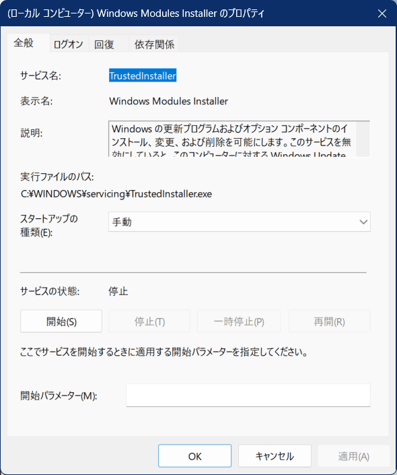This screenshot has height=475, width=397.
Task: Click the executable path TrustedInstaller.exe text
Action: [116, 194]
